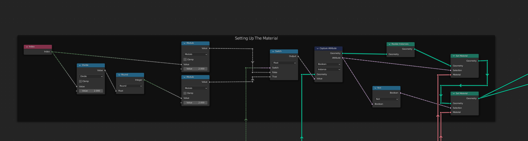This screenshot has height=141, width=528.
Task: Collapse the Round node with its header chevron
Action: (119, 75)
